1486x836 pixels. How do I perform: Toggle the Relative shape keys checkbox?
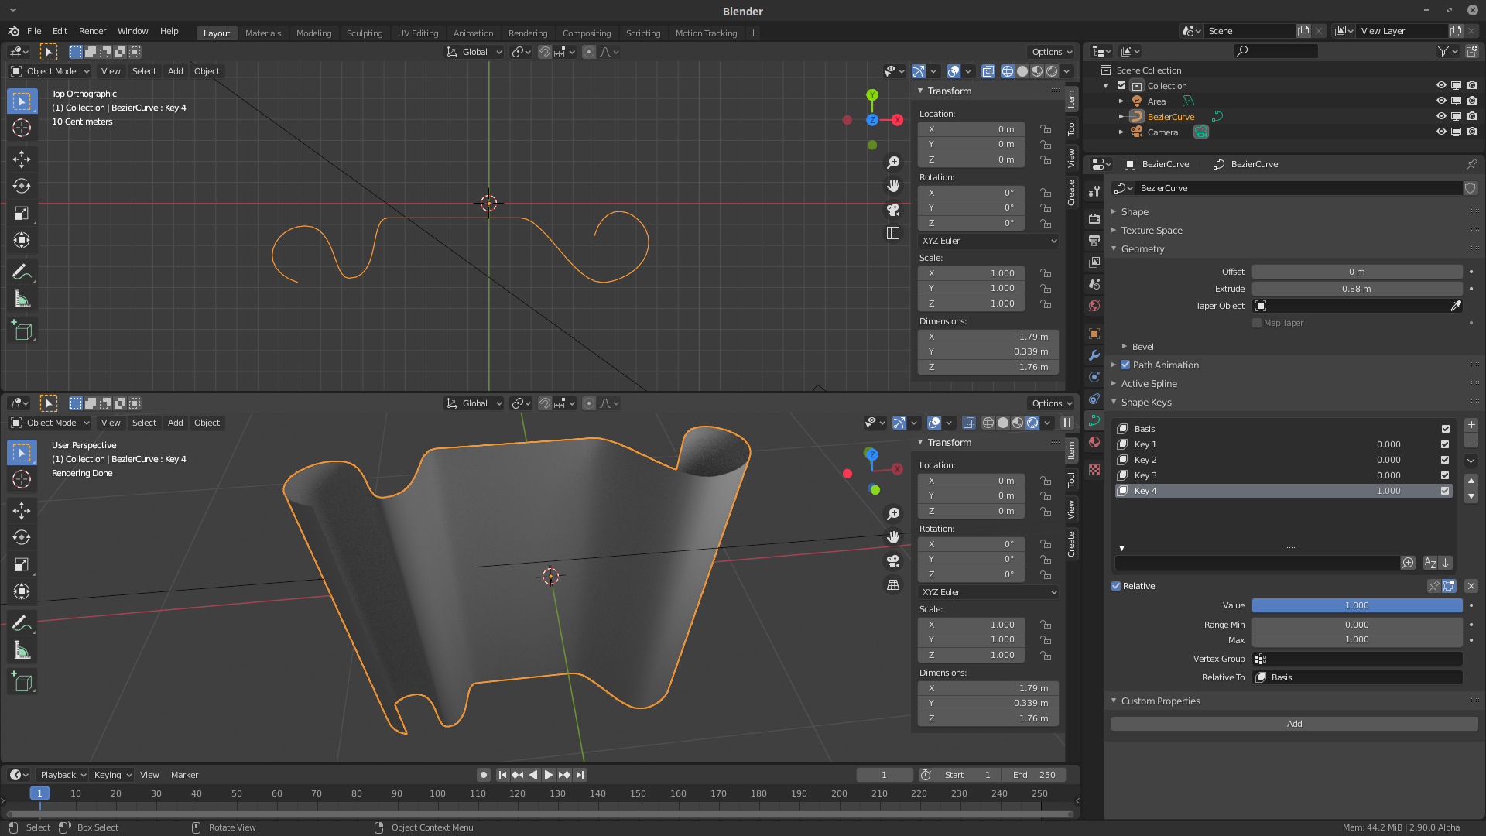coord(1116,586)
